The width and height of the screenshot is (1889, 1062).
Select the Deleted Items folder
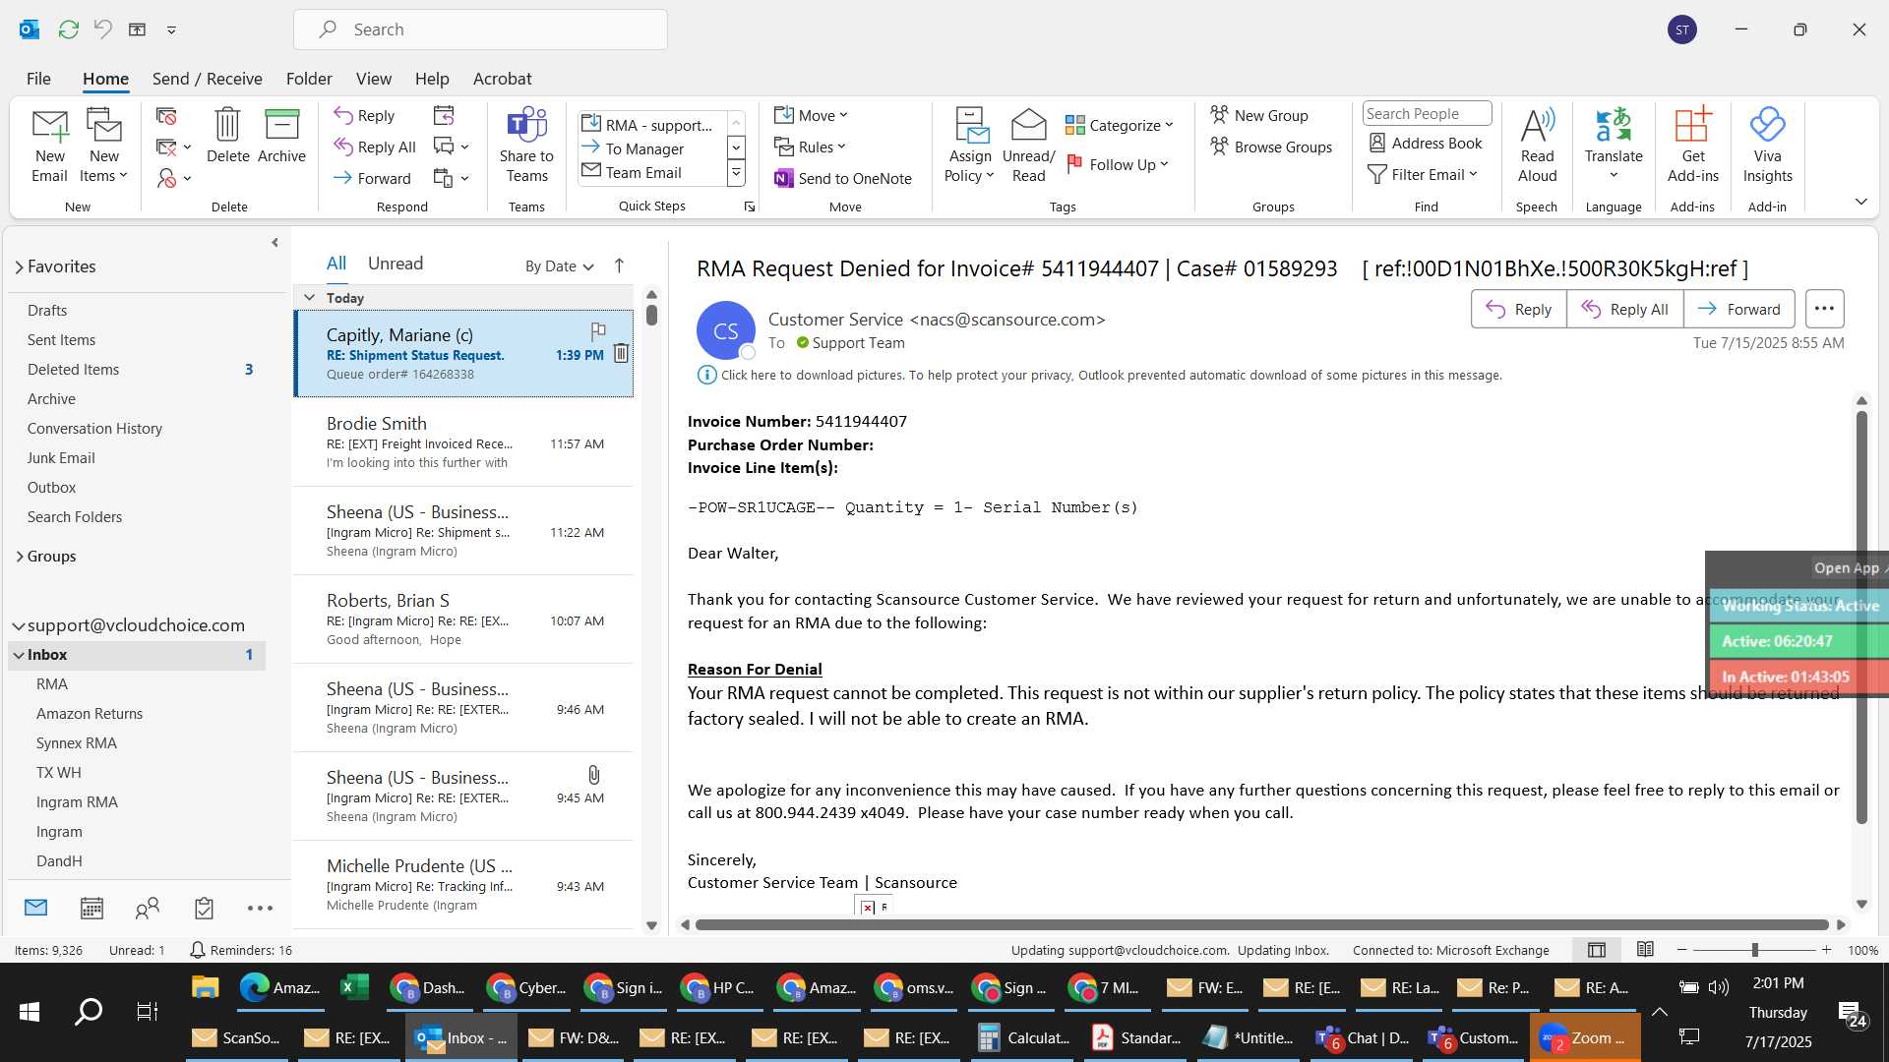click(73, 370)
